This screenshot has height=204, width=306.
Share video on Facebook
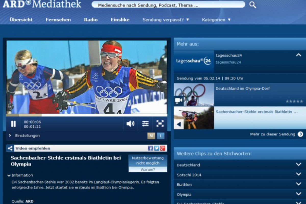(150, 148)
